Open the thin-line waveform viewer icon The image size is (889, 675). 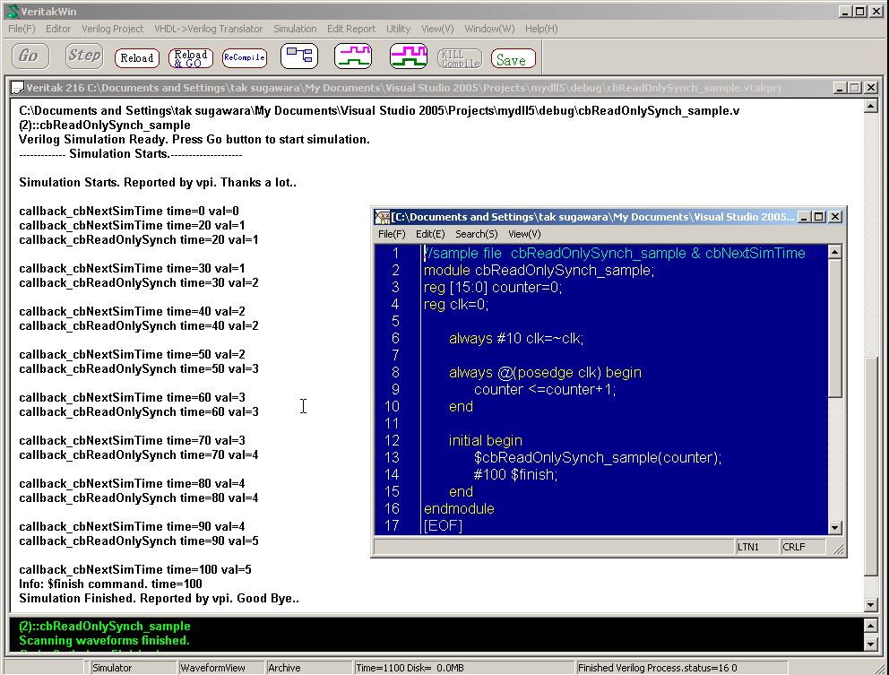pyautogui.click(x=353, y=56)
